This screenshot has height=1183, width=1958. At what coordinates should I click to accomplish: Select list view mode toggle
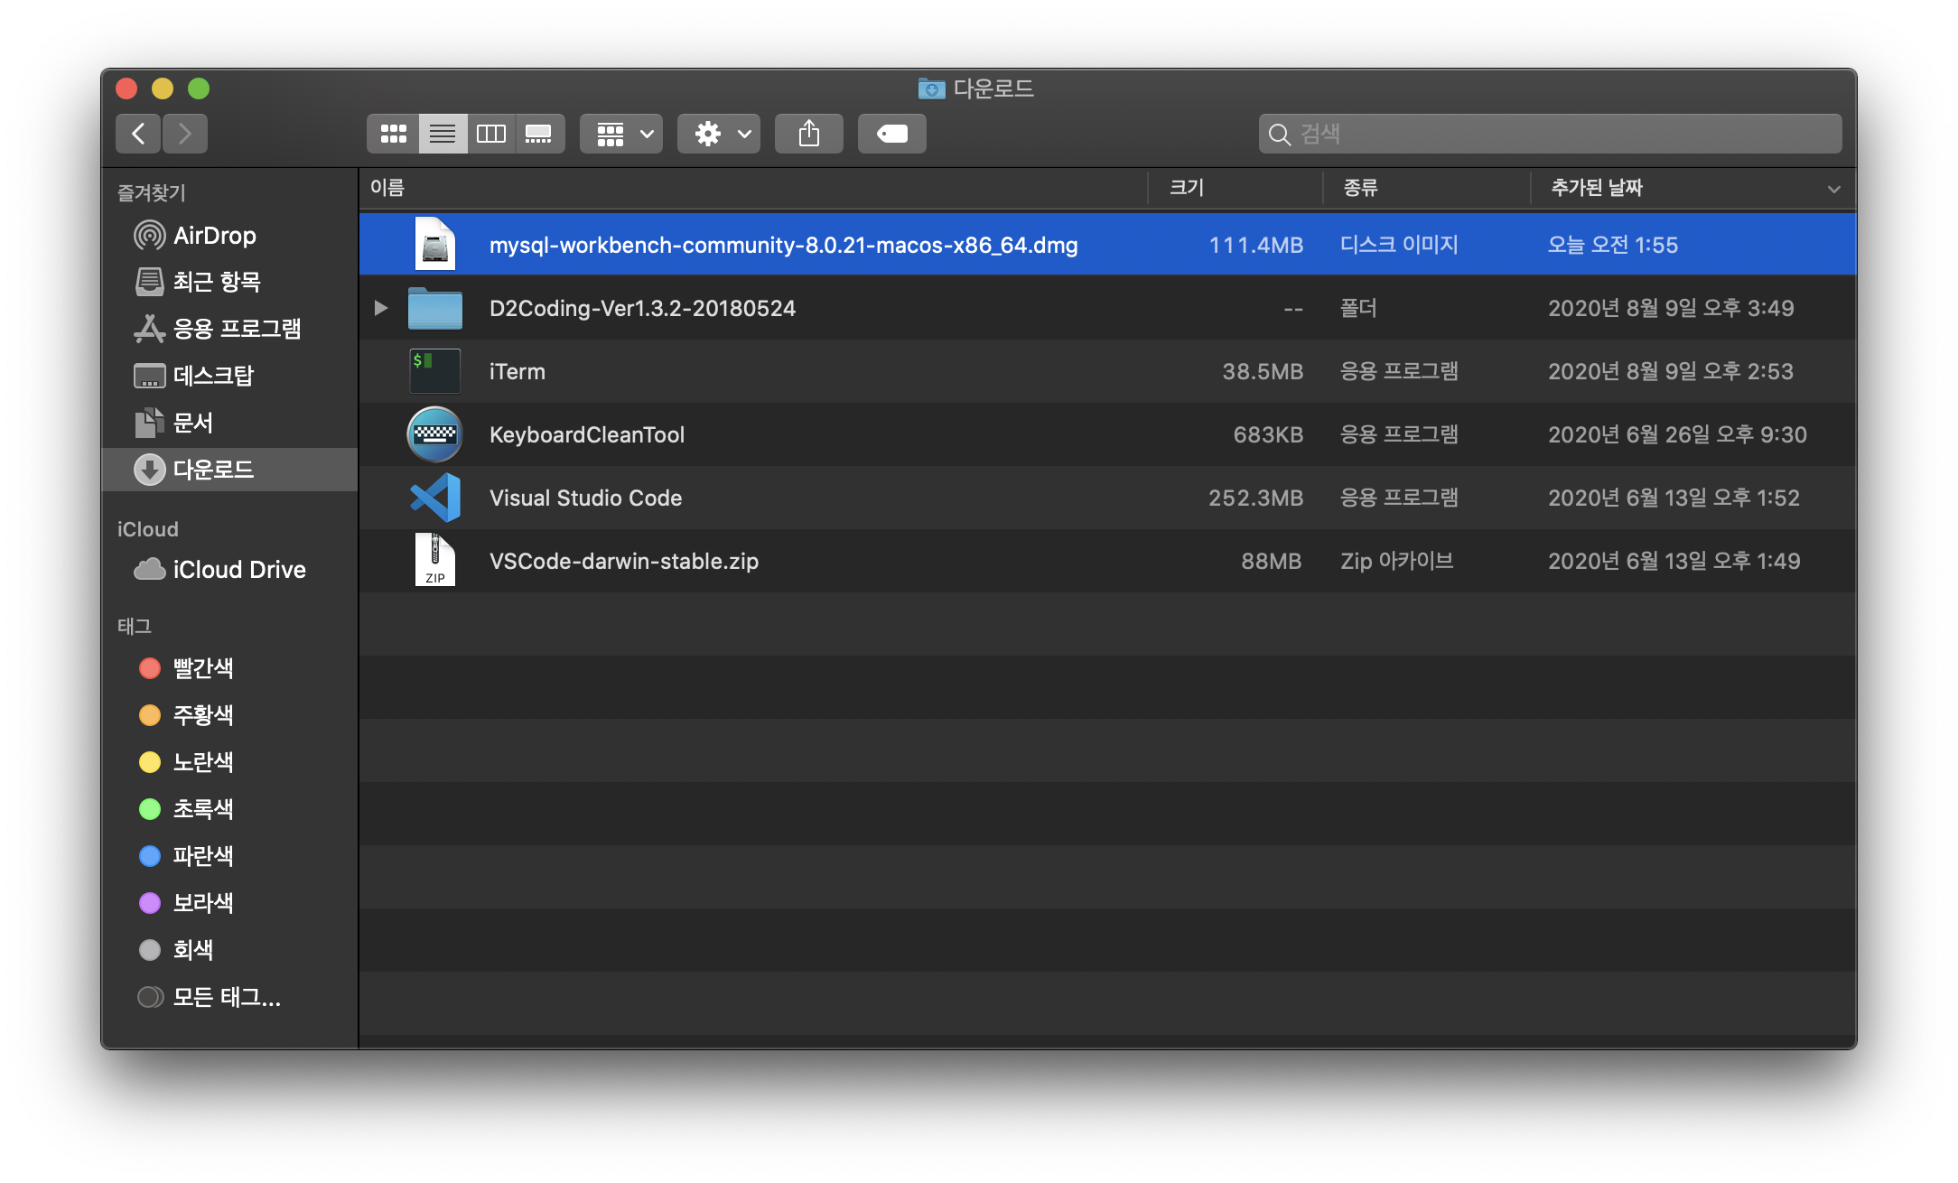pyautogui.click(x=443, y=134)
